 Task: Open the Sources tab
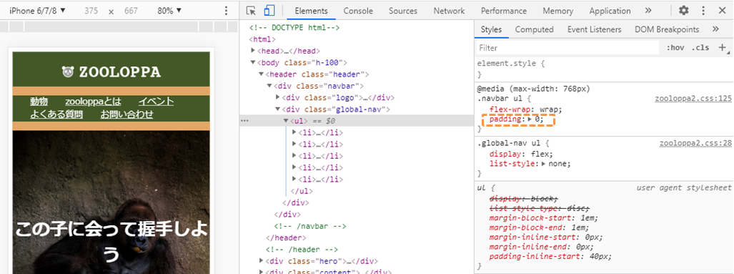coord(402,11)
